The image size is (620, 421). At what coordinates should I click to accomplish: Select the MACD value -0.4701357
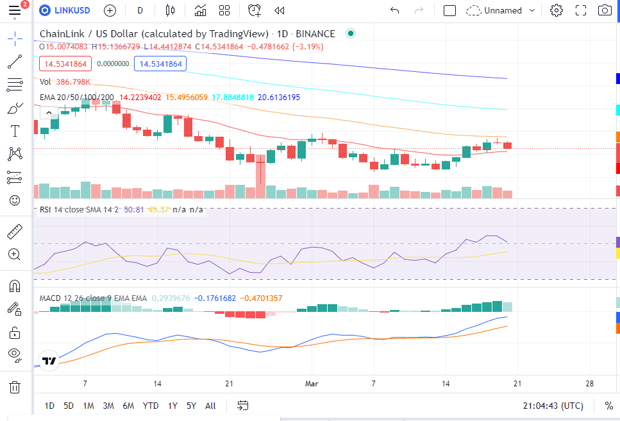point(261,298)
